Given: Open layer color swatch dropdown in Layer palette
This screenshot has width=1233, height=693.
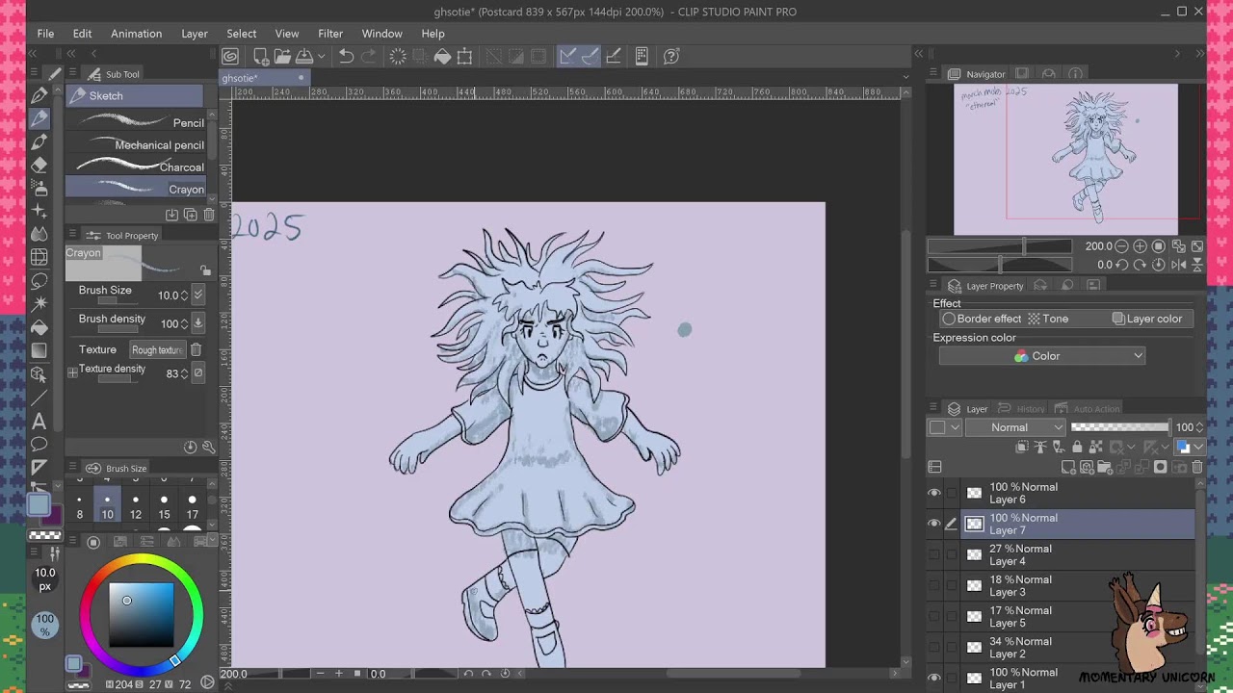Looking at the screenshot, I should click(x=1190, y=447).
